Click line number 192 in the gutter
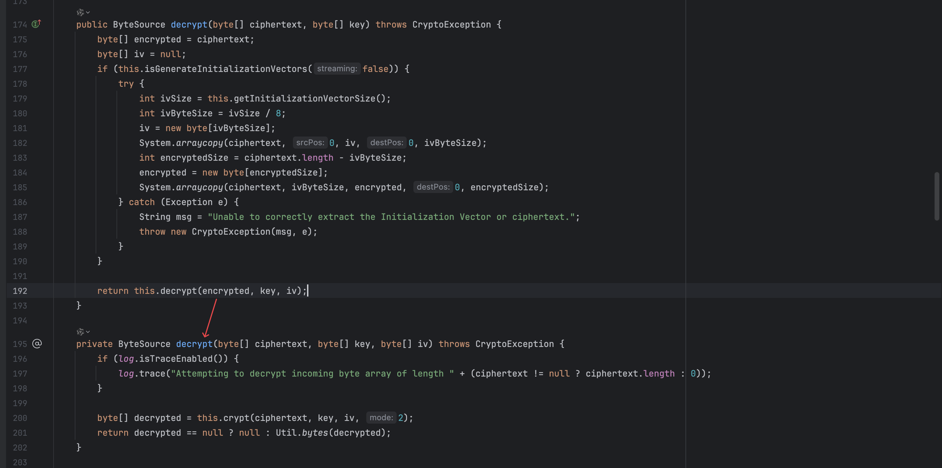 (20, 291)
